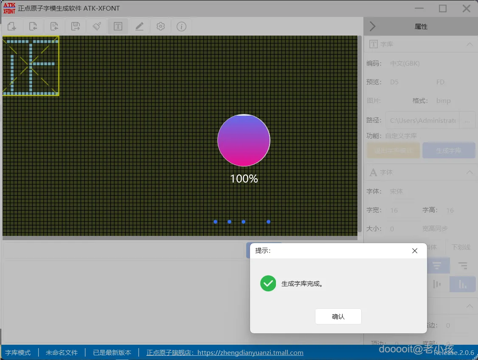The width and height of the screenshot is (478, 360).
Task: Click the 右边 margin value field
Action: pos(448,325)
